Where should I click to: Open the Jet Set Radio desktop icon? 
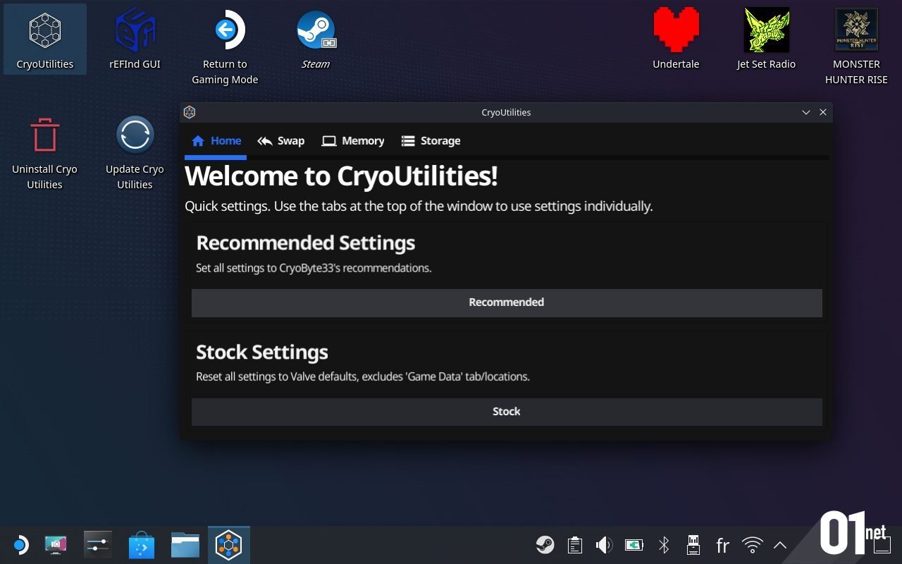pyautogui.click(x=766, y=39)
